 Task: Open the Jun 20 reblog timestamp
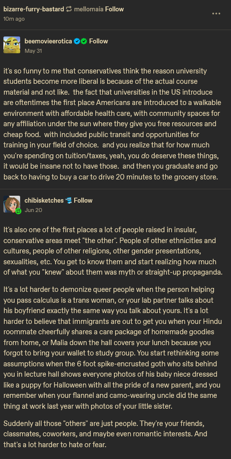[x=33, y=210]
